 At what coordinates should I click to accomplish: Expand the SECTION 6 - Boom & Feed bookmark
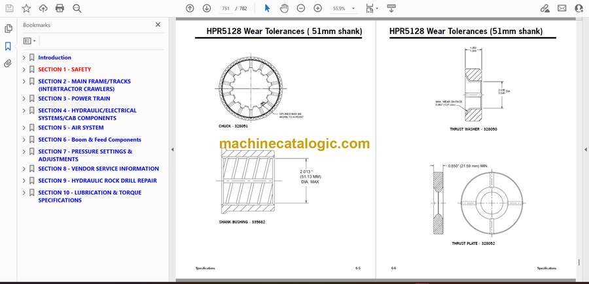24,140
